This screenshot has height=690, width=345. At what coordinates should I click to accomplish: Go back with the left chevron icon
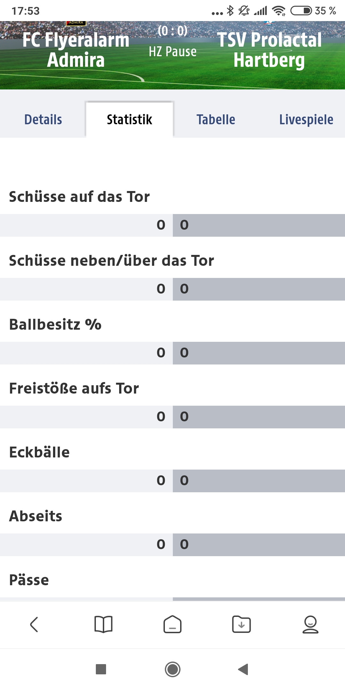(34, 624)
